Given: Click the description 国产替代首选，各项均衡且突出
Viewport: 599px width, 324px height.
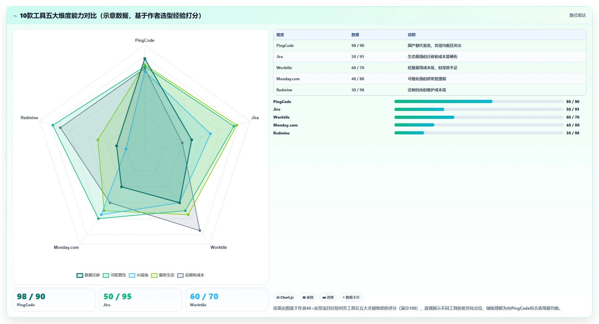Looking at the screenshot, I should coord(434,46).
